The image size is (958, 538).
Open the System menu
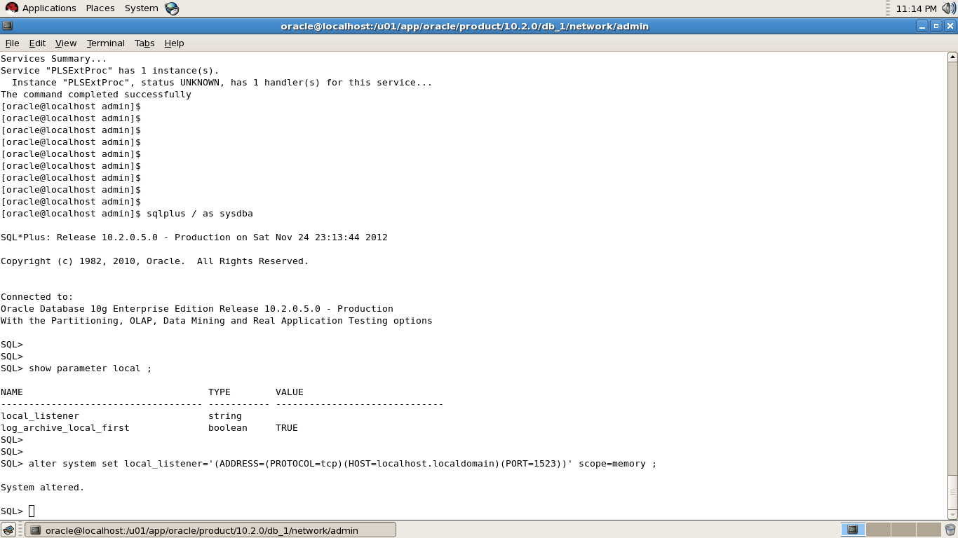141,8
